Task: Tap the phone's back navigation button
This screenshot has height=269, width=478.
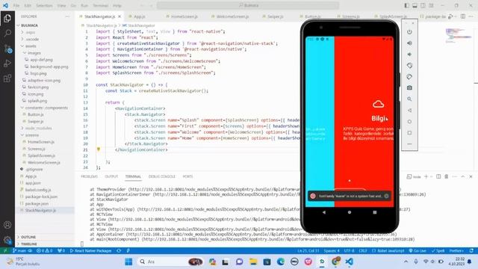Action: pos(323,212)
